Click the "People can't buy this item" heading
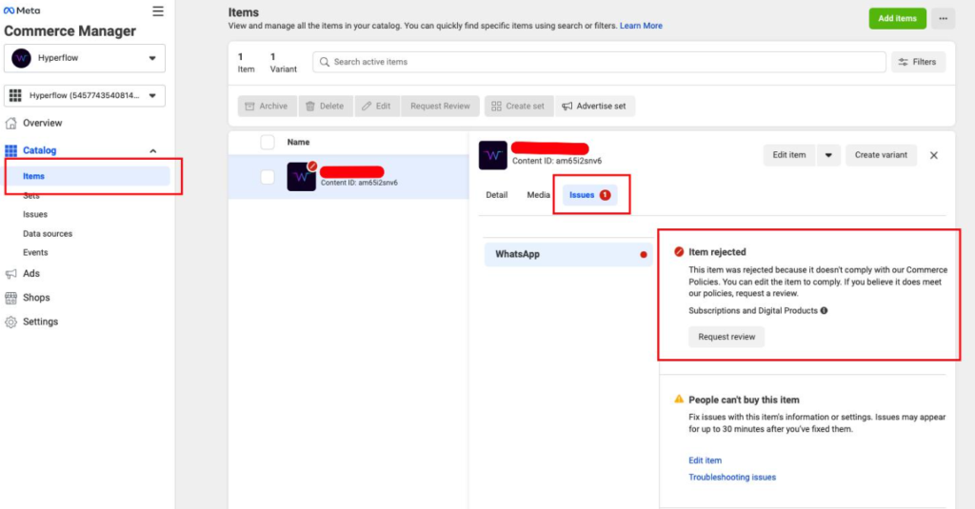975x509 pixels. tap(744, 400)
